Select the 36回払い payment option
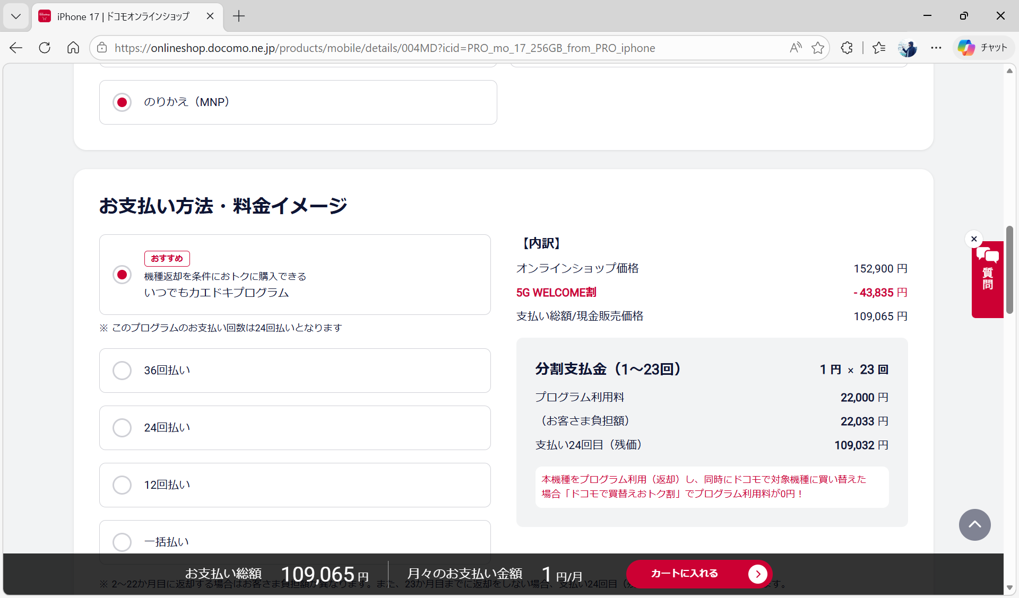 (122, 370)
